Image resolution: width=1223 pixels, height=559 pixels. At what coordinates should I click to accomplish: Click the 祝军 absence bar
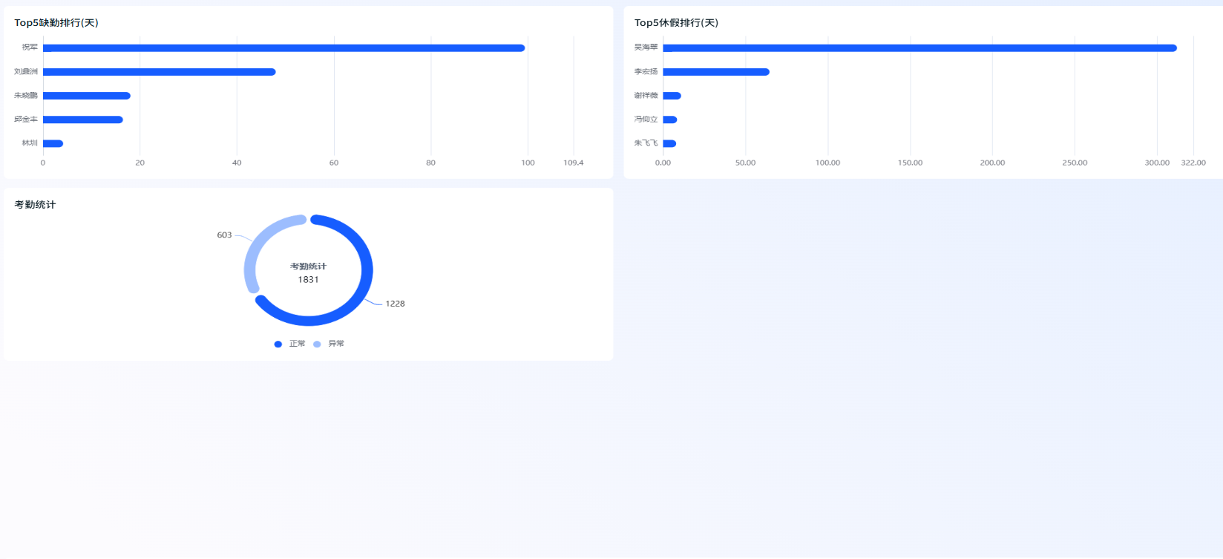(x=283, y=48)
